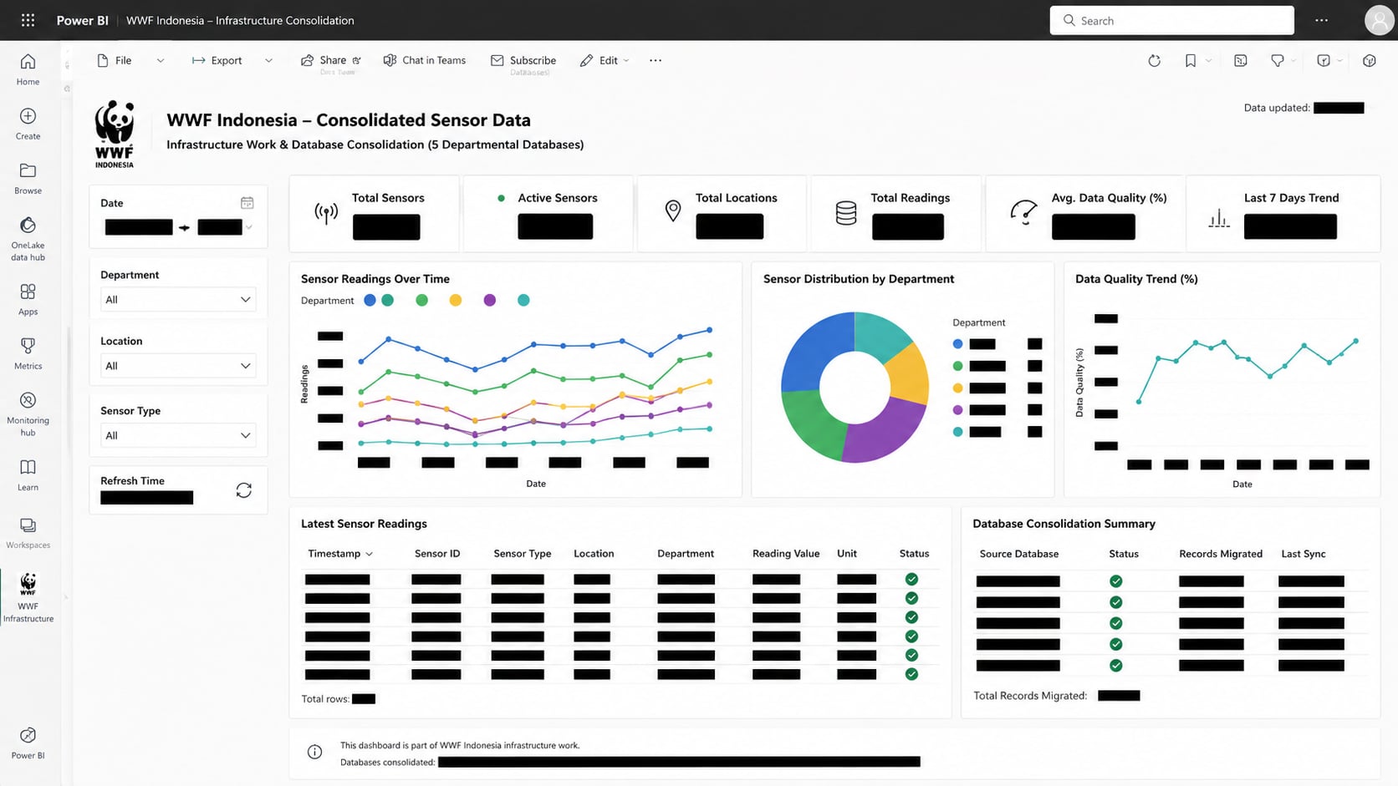This screenshot has width=1398, height=786.
Task: Expand the Export menu chevron
Action: 268,60
